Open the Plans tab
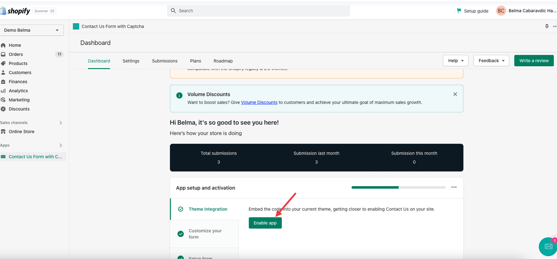Viewport: 557px width, 259px height. 195,61
